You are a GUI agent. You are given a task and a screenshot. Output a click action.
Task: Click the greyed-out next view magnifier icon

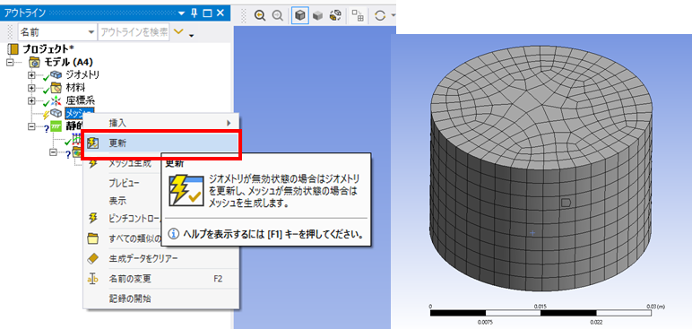pyautogui.click(x=277, y=15)
